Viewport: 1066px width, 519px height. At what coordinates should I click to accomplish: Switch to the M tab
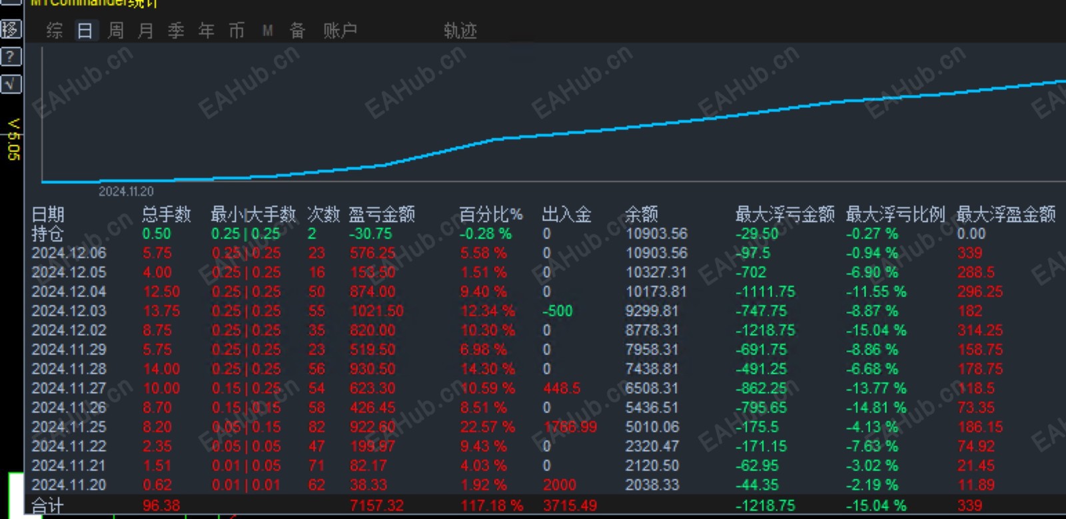click(x=268, y=31)
